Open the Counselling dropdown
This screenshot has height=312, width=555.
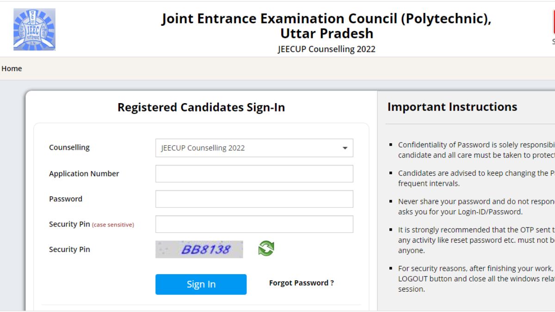tap(254, 148)
